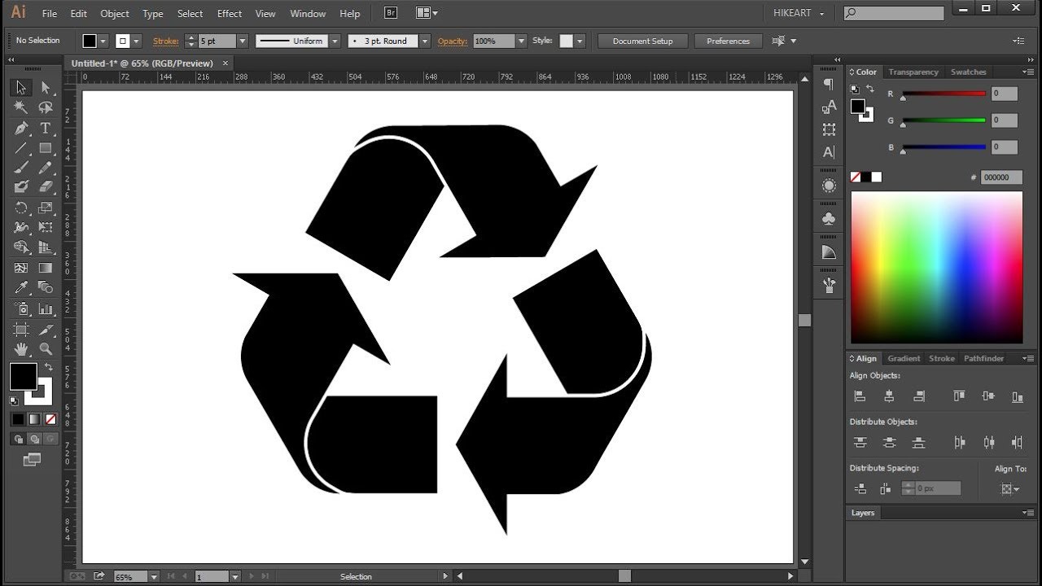Viewport: 1042px width, 586px height.
Task: Set toolbox paint mode to Gradient
Action: (34, 419)
